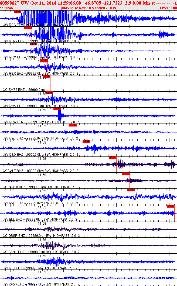The width and height of the screenshot is (177, 286).
Task: Select the xT 4 pick flag on SWF2 trace
Action: 46,77
